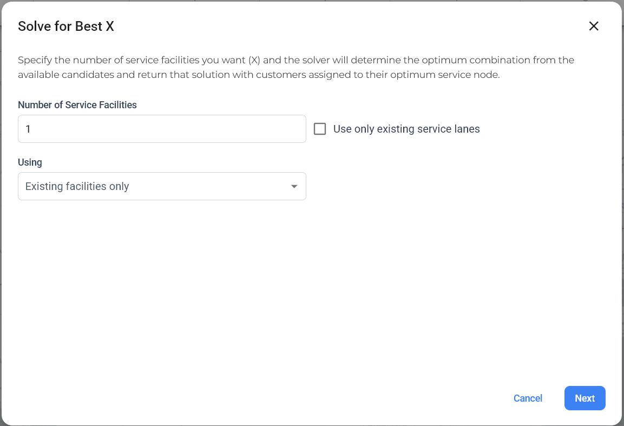Enable 'Use only existing service lanes' checkbox
Image resolution: width=624 pixels, height=426 pixels.
(320, 129)
